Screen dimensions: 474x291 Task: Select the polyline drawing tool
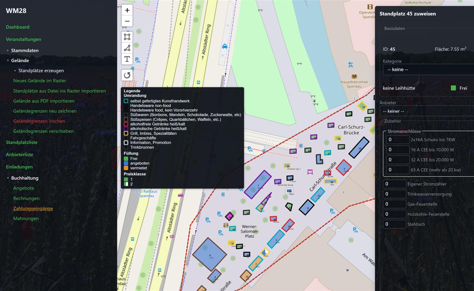tap(127, 48)
